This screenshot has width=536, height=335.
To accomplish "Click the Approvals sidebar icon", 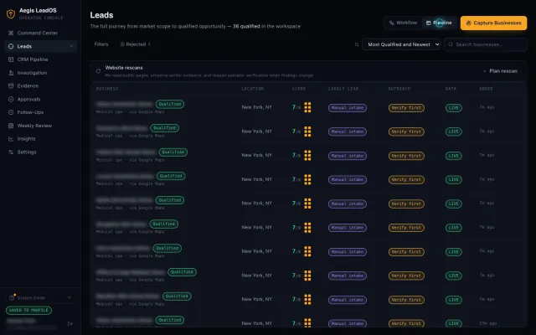I will [11, 99].
